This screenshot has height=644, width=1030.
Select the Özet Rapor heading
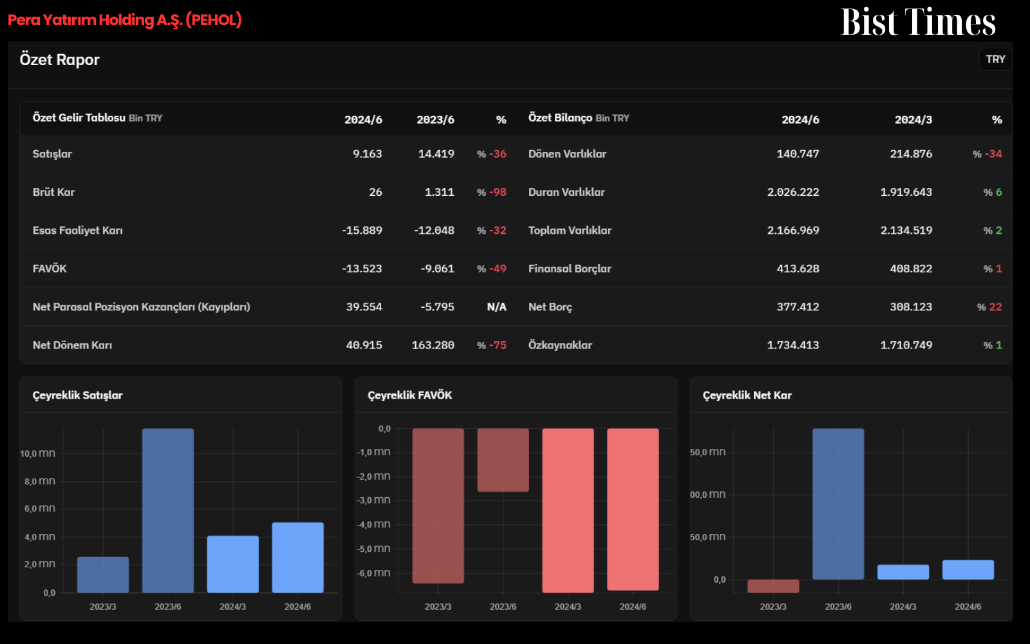click(x=59, y=60)
